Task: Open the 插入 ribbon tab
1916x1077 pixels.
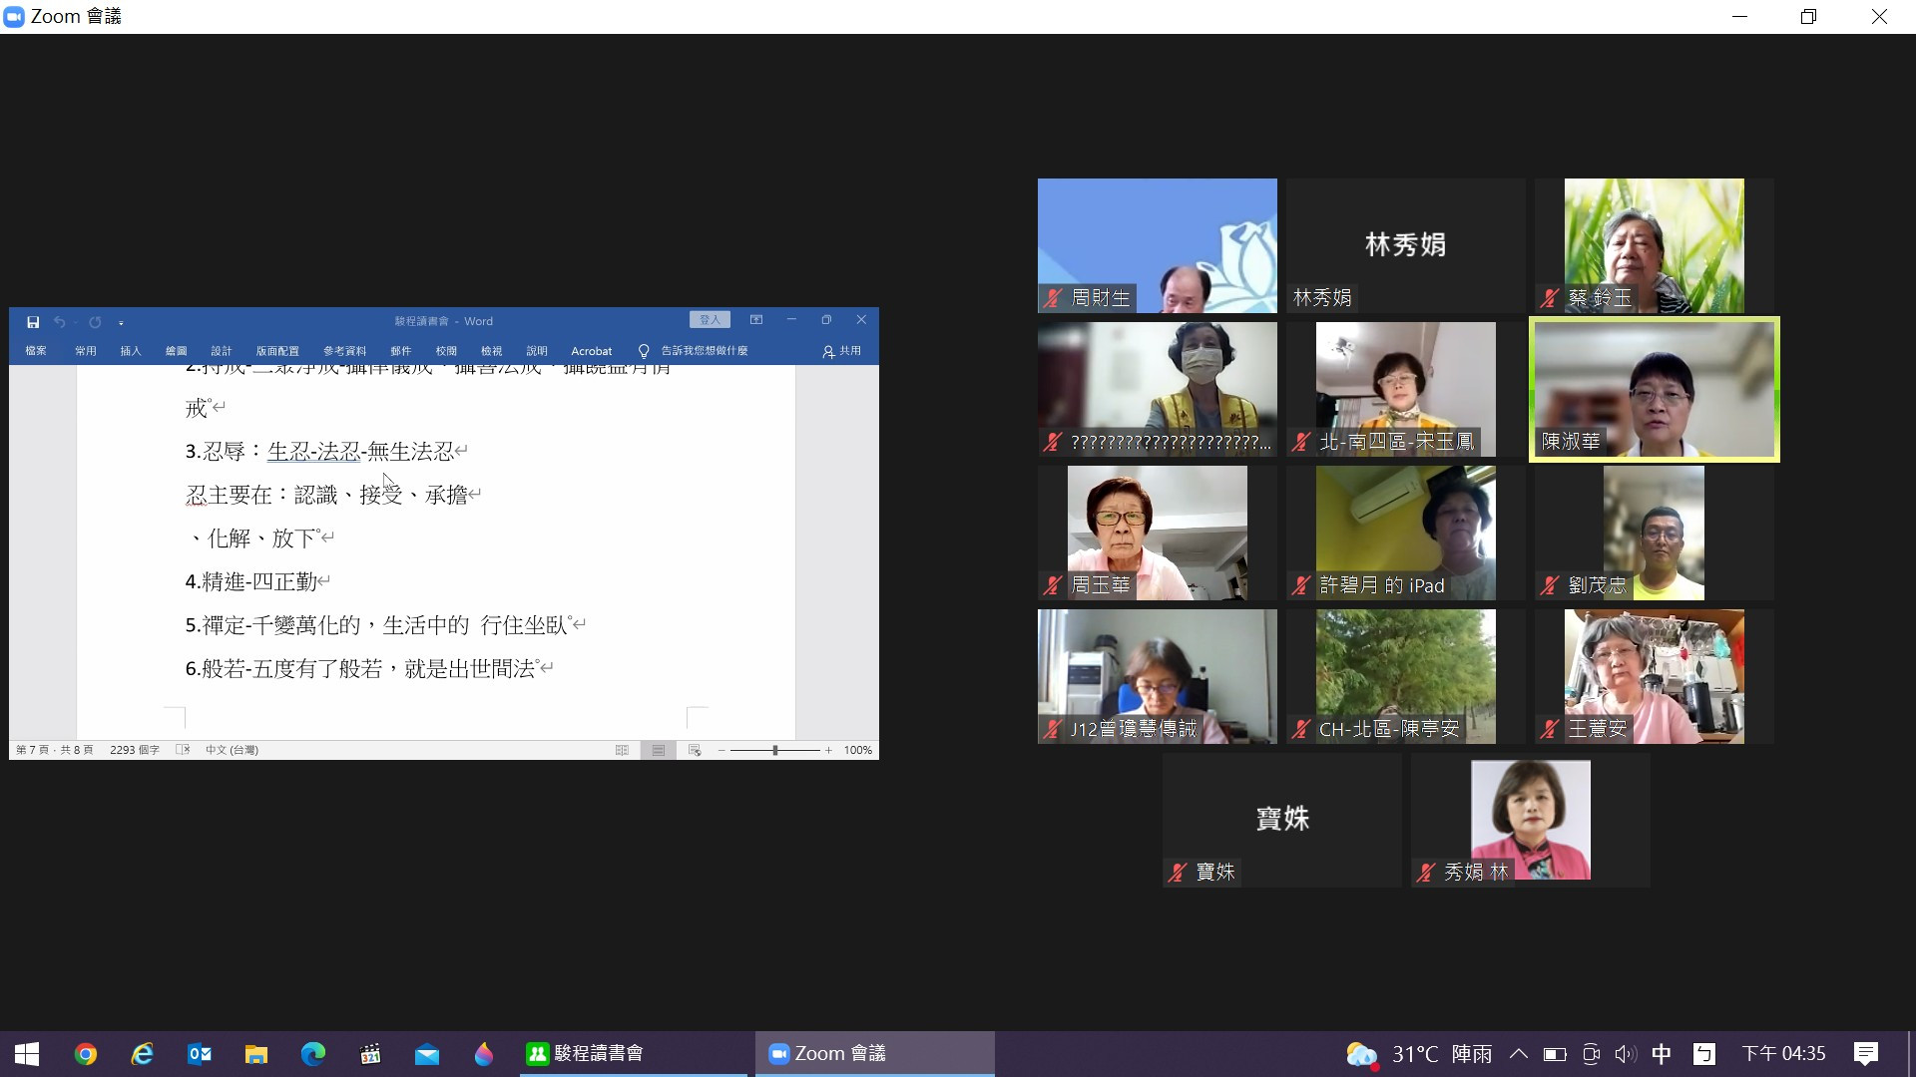Action: tap(131, 351)
